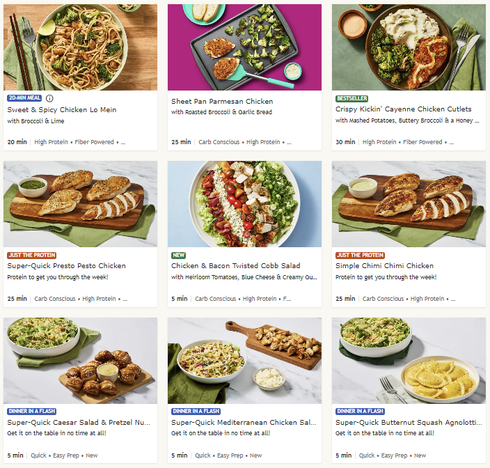This screenshot has height=468, width=490.
Task: Click the Caesar Salad & Pretzel Nuggets photo
Action: [80, 361]
